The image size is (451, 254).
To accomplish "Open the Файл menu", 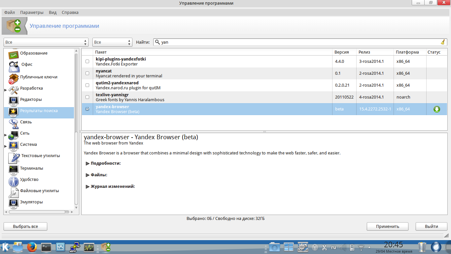I will 10,13.
